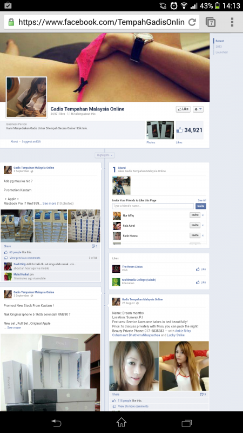Click Nur Affiq's profile picture
Viewport: 243px width, 433px height.
click(x=117, y=215)
